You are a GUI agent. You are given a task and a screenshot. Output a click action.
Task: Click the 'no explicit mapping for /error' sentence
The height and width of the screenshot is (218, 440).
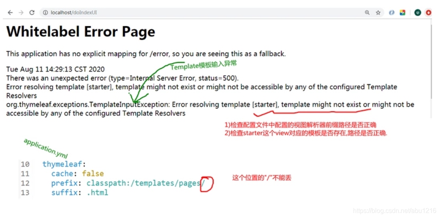click(146, 54)
